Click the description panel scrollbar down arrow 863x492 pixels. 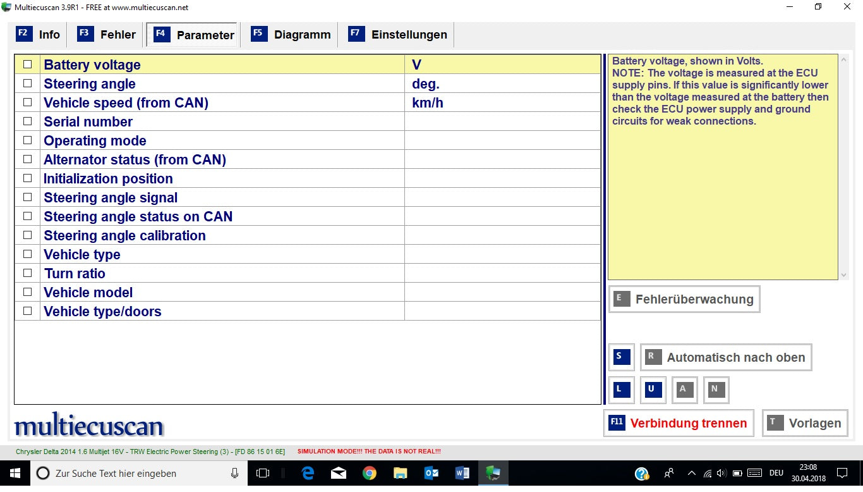[x=843, y=275]
